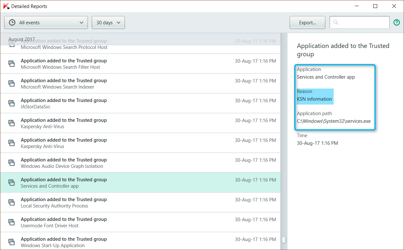404x250 pixels.
Task: Click the Export... button
Action: [x=307, y=22]
